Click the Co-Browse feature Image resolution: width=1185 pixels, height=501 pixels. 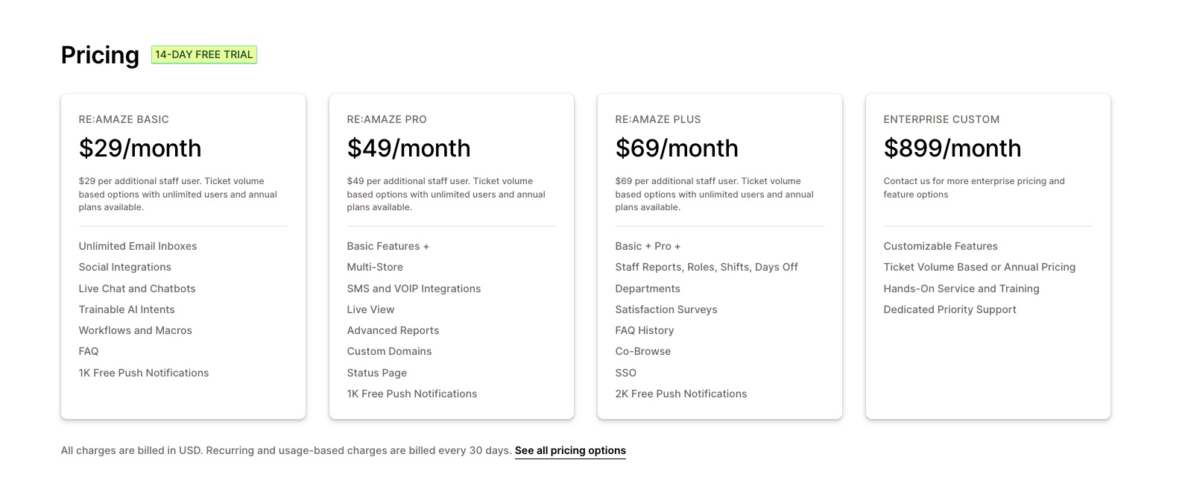643,351
